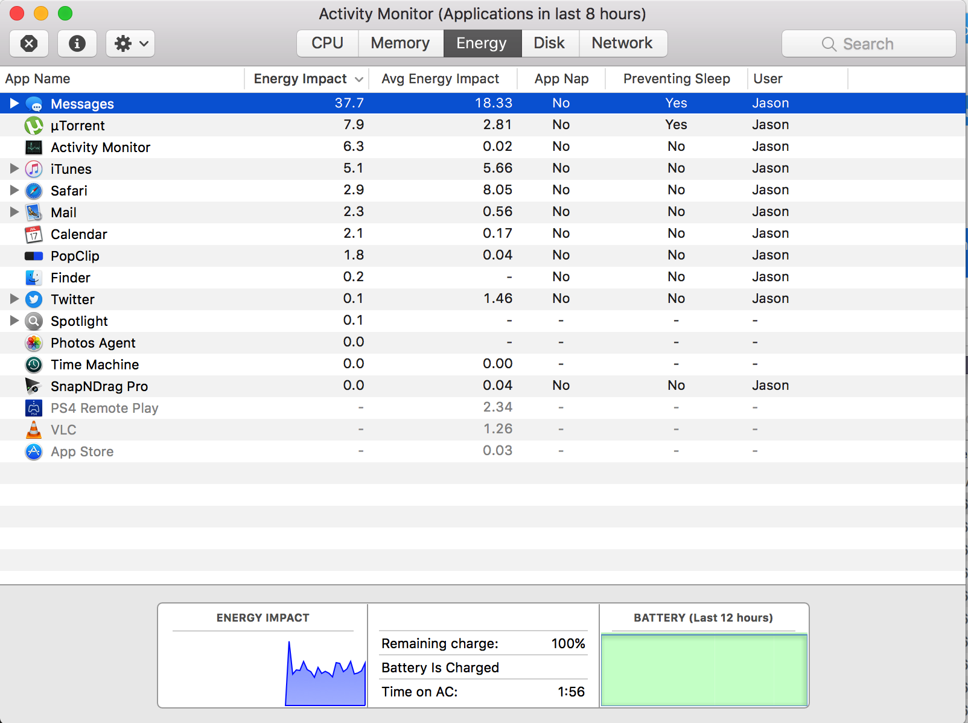Switch to the Disk tab
The height and width of the screenshot is (723, 968).
550,43
